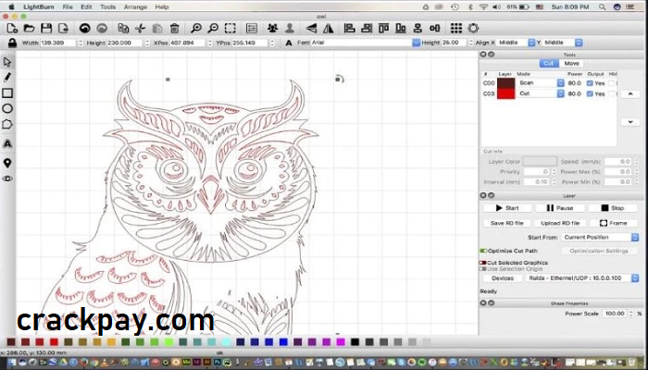Click the zoom-to-frame dashed rectangle icon
This screenshot has width=648, height=370.
point(231,28)
